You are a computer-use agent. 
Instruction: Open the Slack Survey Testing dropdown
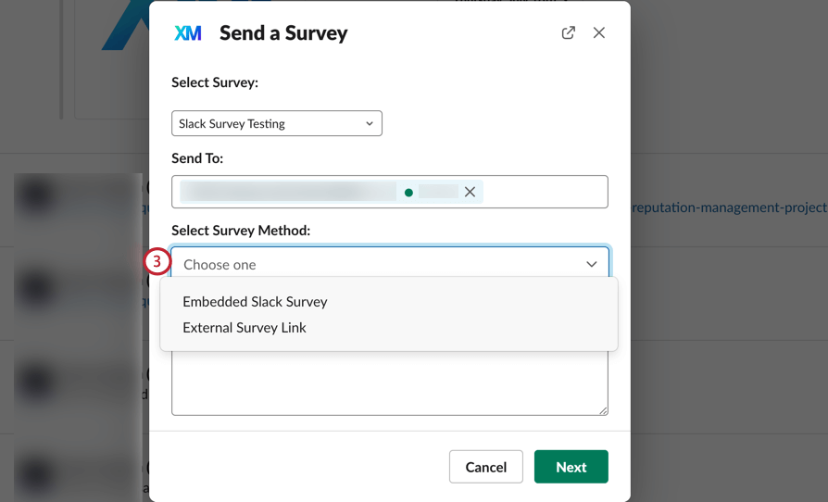[276, 123]
